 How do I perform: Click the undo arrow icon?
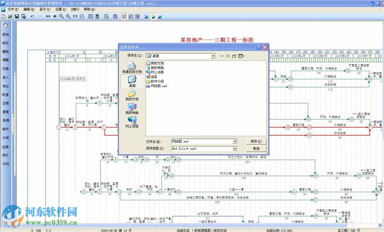point(32,16)
